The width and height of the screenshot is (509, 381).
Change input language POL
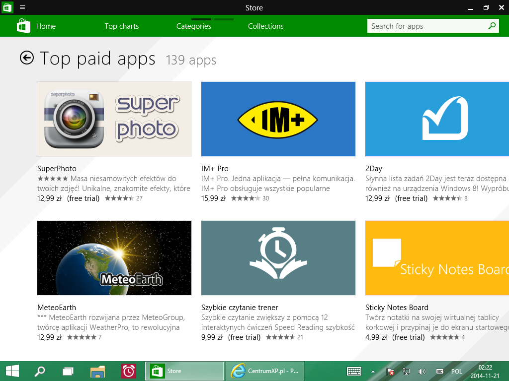456,371
